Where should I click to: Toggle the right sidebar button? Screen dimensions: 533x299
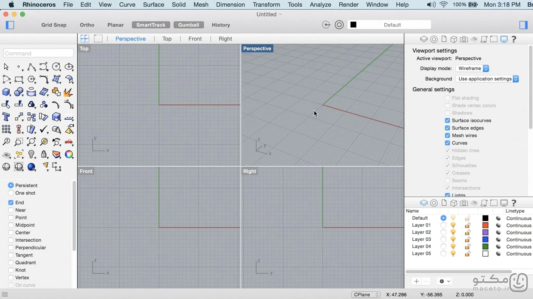[x=523, y=25]
